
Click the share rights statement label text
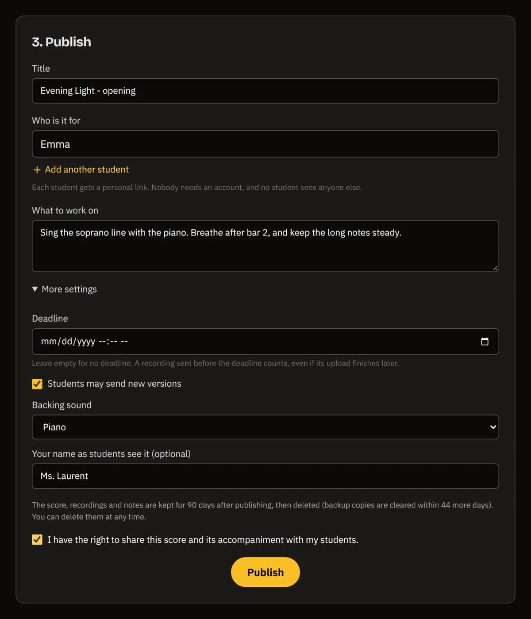tap(203, 540)
